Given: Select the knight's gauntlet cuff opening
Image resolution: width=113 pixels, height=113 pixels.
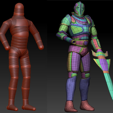Looking at the screenshot, I should [x=74, y=42].
